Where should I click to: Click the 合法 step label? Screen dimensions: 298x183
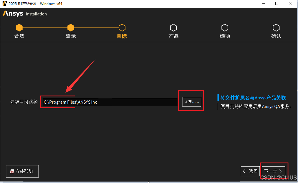[x=19, y=36]
